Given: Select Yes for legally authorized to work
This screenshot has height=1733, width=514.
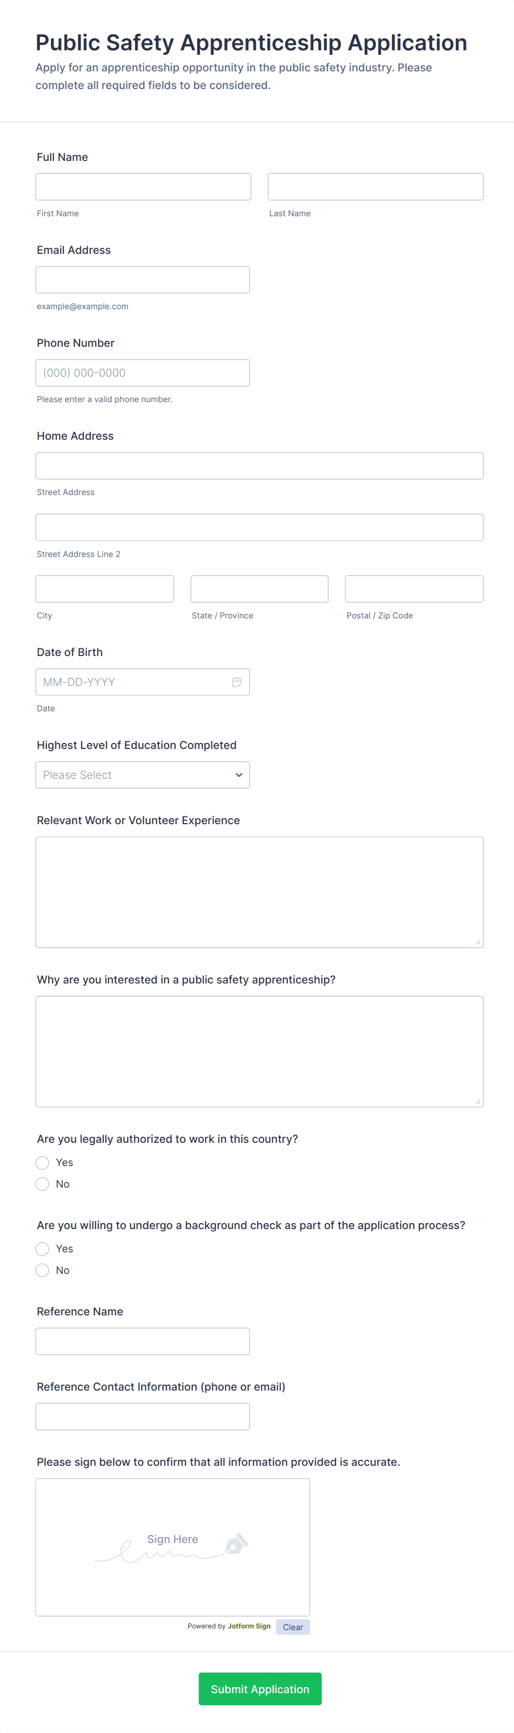Looking at the screenshot, I should (x=43, y=1163).
